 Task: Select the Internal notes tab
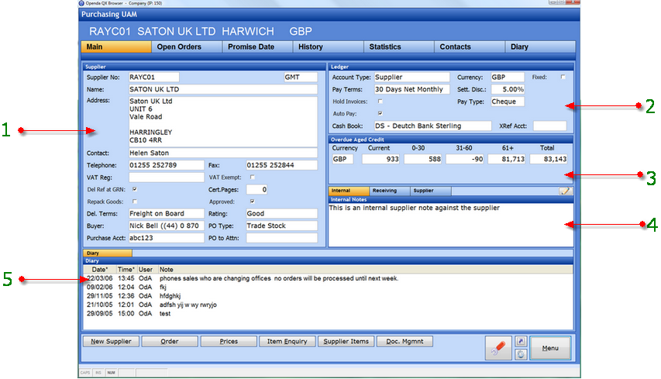(x=349, y=191)
